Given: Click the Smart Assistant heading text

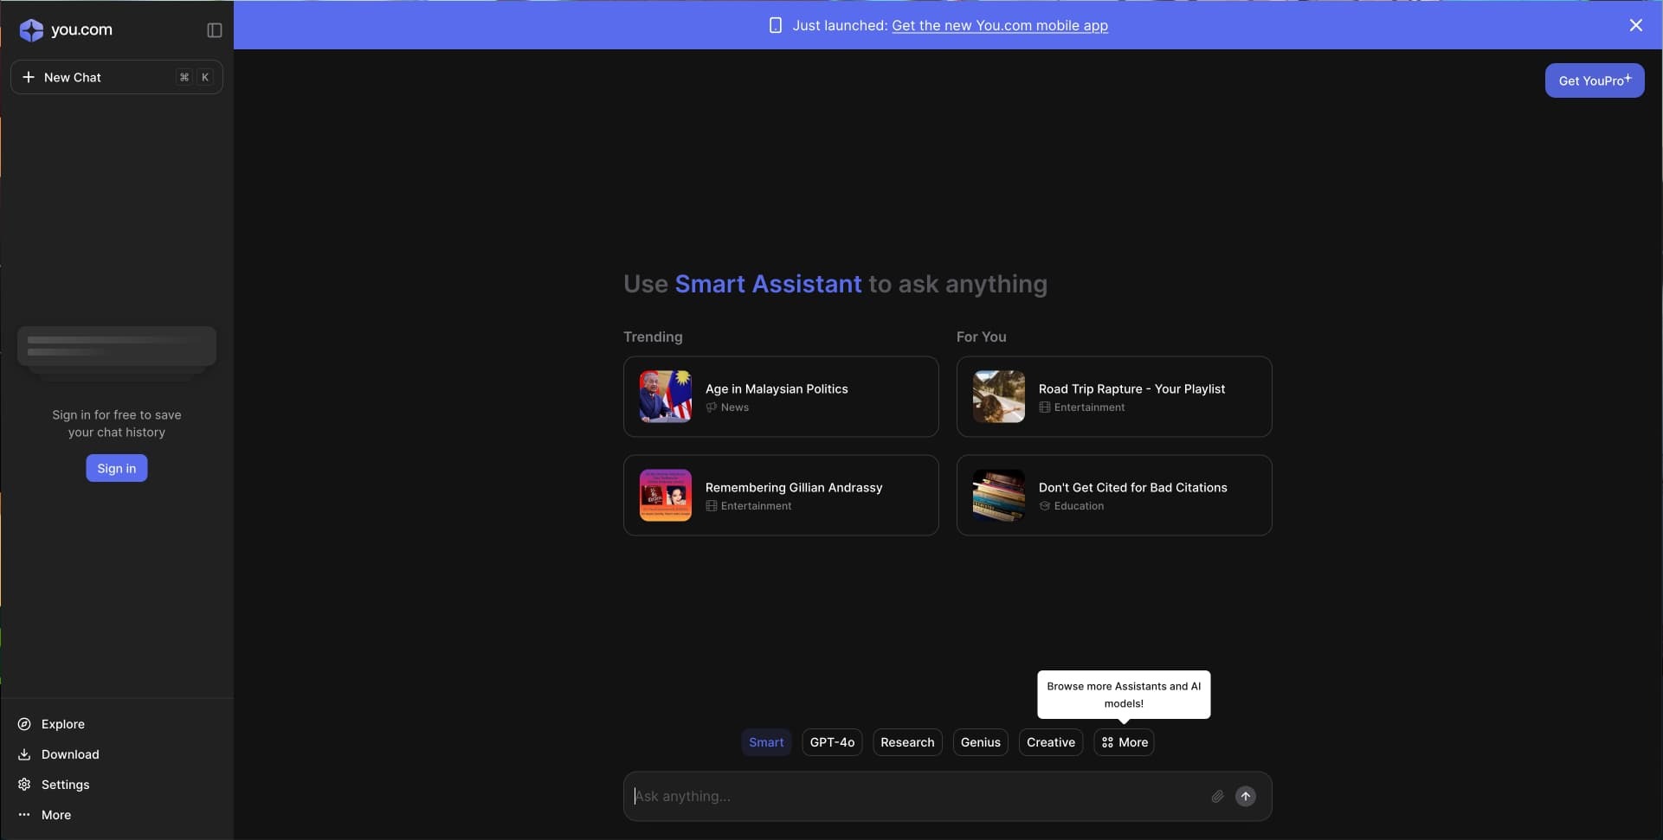Looking at the screenshot, I should coord(768,284).
